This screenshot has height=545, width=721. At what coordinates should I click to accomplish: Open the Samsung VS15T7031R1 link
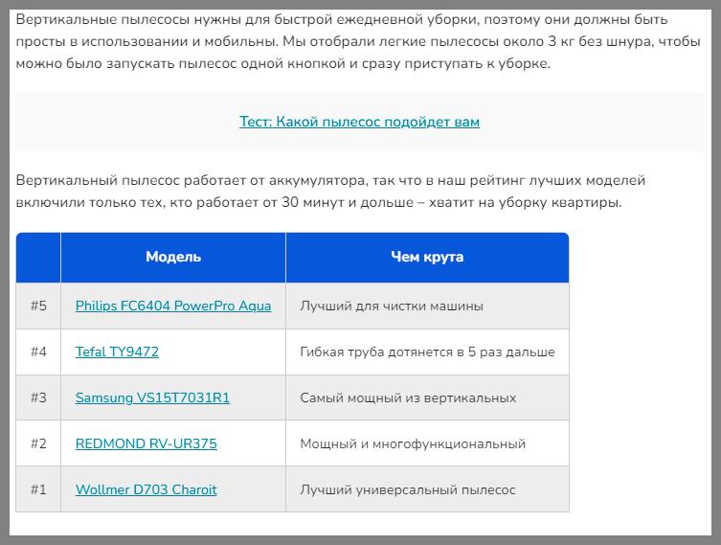152,397
